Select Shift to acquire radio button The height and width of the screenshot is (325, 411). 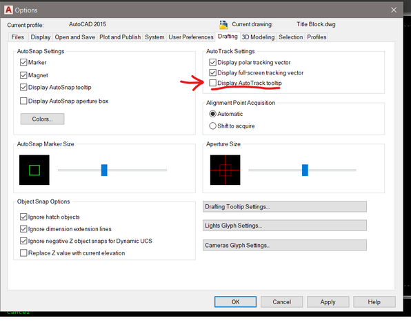212,126
